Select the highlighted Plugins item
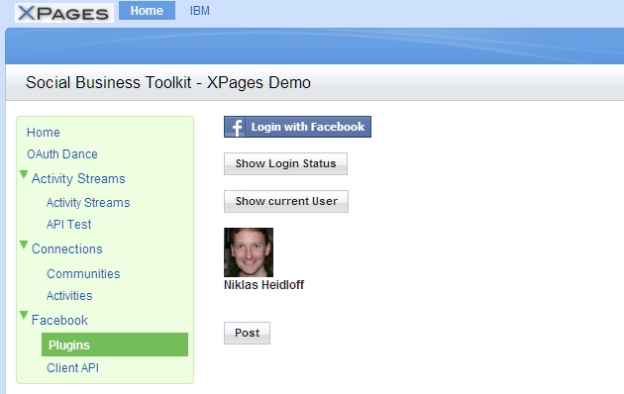Screen dimensions: 624x394 pos(115,345)
